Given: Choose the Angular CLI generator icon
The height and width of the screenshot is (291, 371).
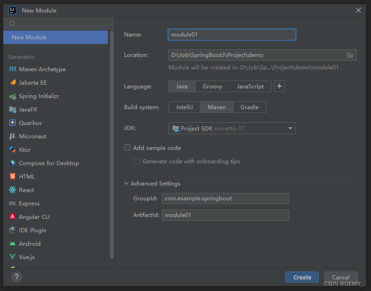Looking at the screenshot, I should [x=12, y=217].
